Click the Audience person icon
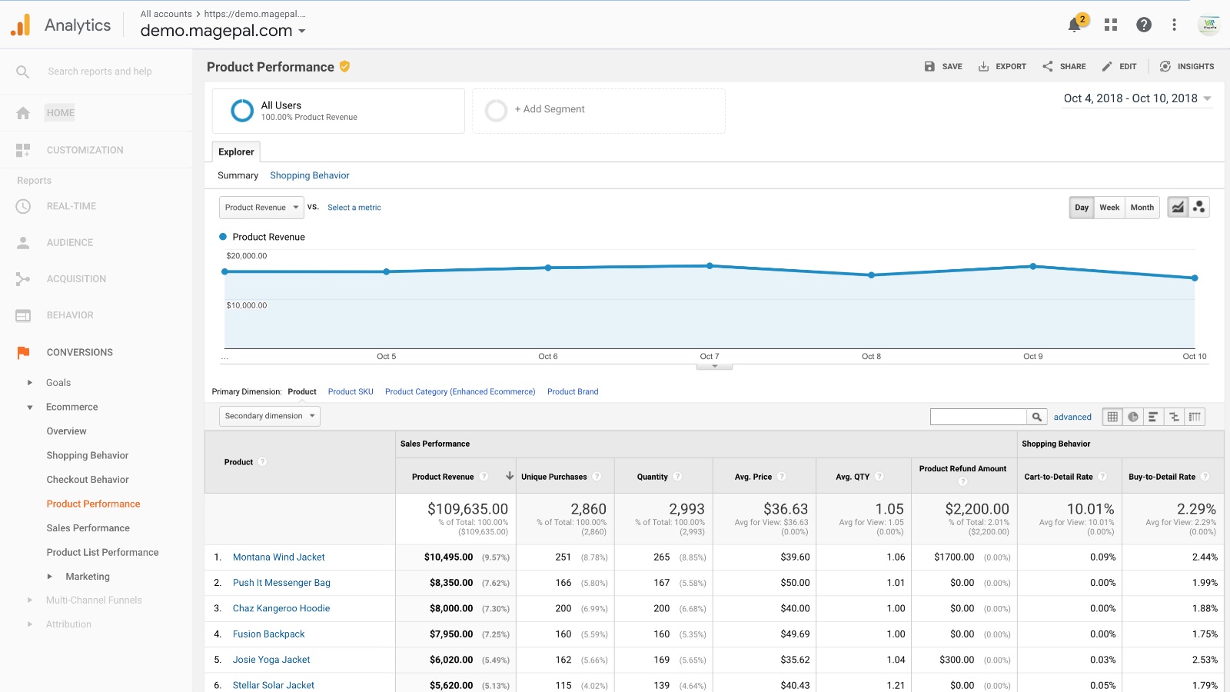The width and height of the screenshot is (1230, 692). [x=23, y=242]
